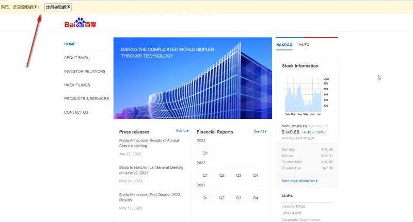Switch to the HKEX stock tab

(x=304, y=45)
